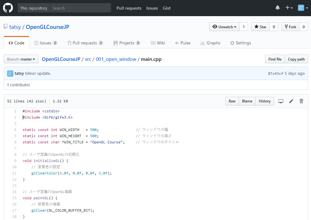Fork the repository
Viewport: 311px width, 220px height.
(x=290, y=27)
